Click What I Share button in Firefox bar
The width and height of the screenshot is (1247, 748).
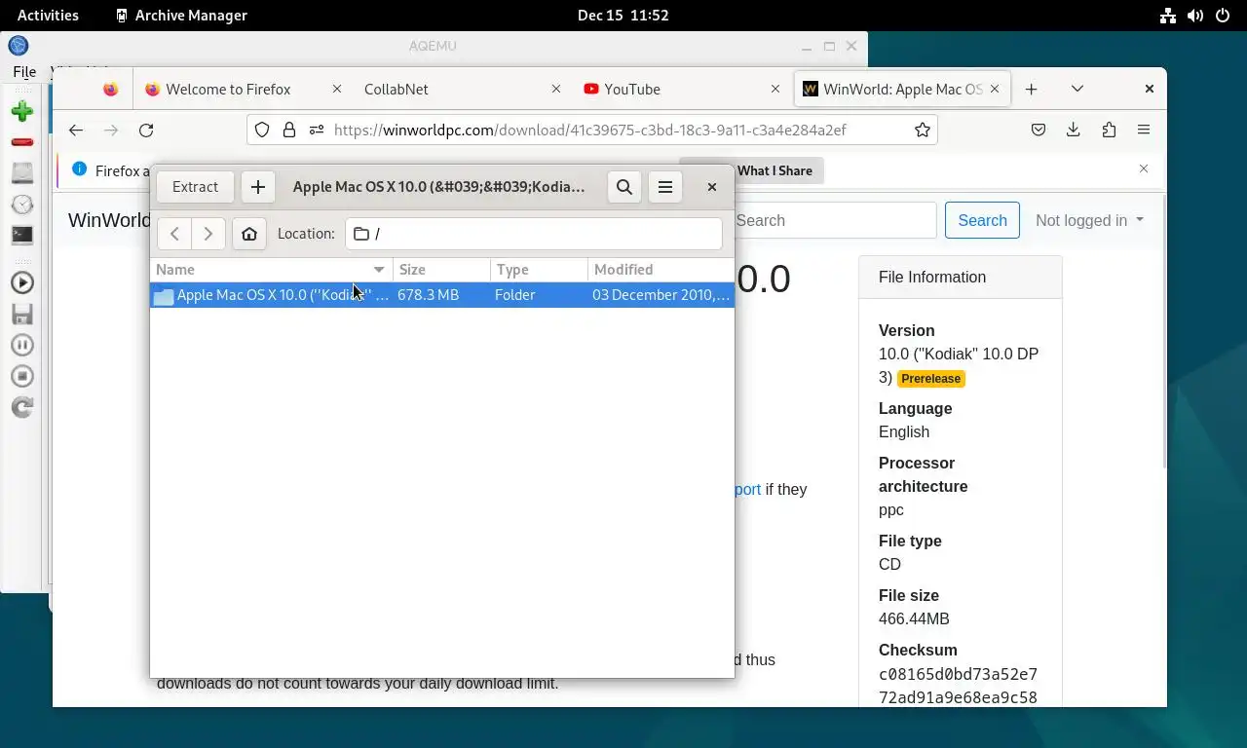click(775, 170)
